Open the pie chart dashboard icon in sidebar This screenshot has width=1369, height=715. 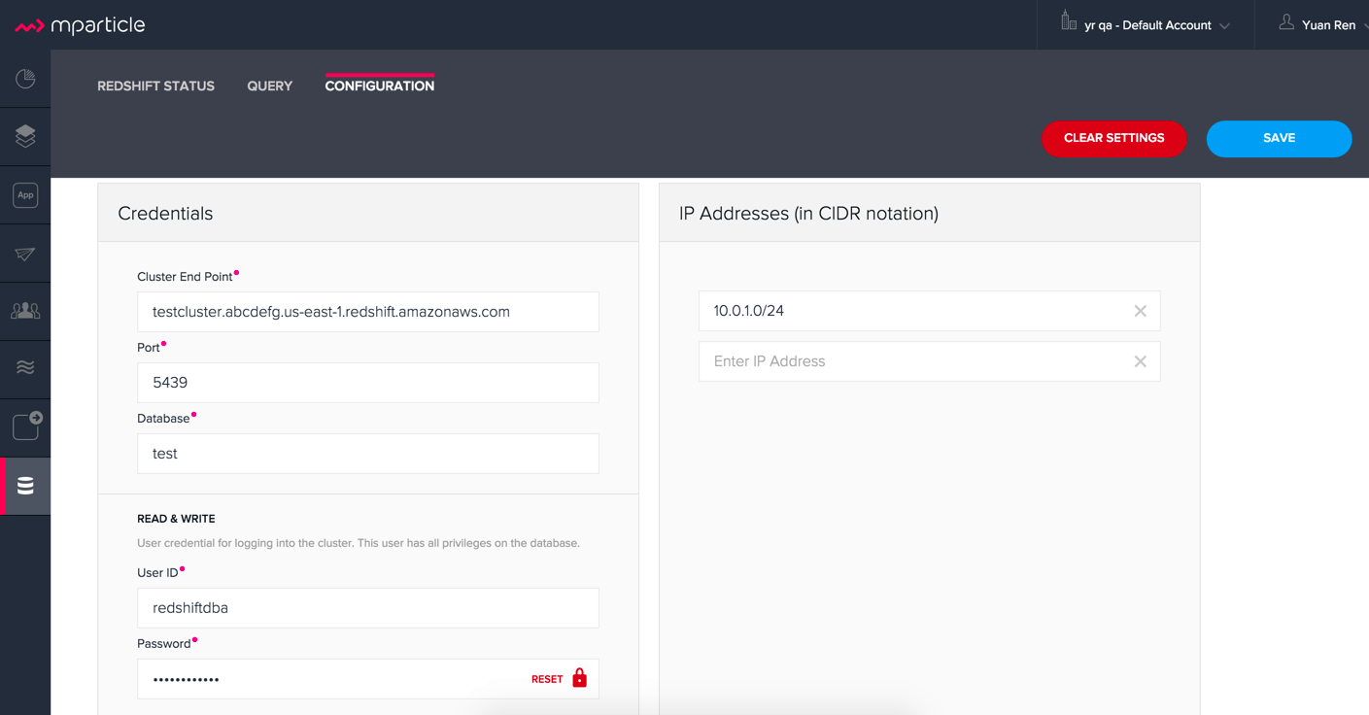[x=25, y=79]
